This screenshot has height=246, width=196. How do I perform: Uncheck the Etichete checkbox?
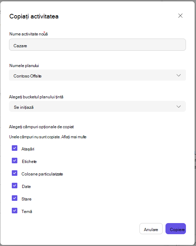click(x=15, y=161)
